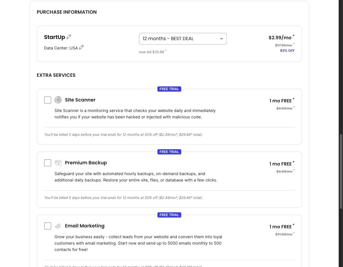Click the page vertical scrollbar thumb
Screen dimensions: 343x267
pos(341,171)
